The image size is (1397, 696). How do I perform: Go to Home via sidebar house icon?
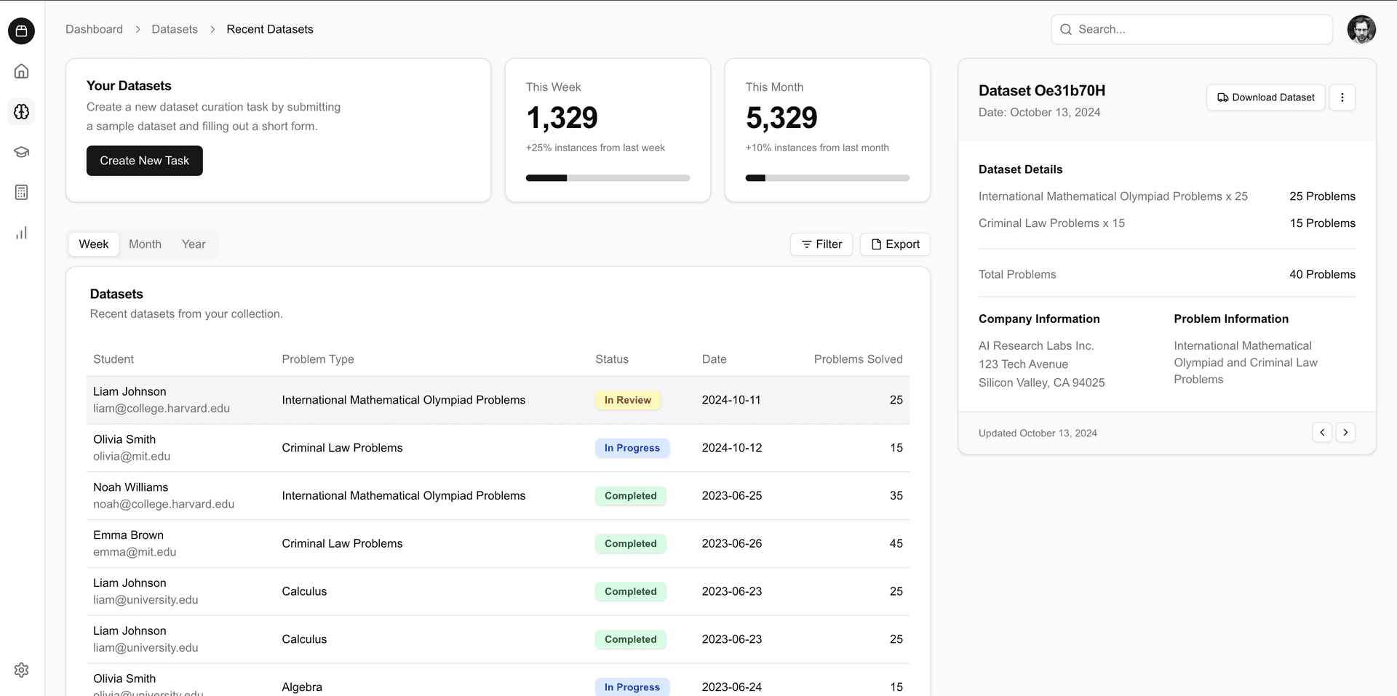(21, 71)
